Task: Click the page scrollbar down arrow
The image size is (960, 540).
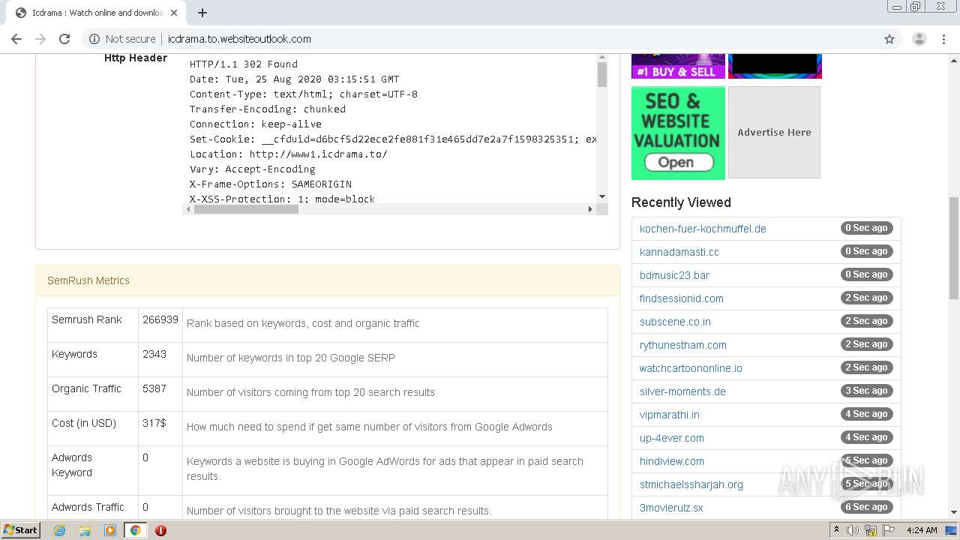Action: 953,512
